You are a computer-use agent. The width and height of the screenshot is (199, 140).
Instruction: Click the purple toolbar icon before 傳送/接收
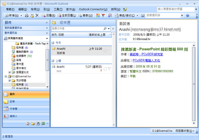click(110, 16)
